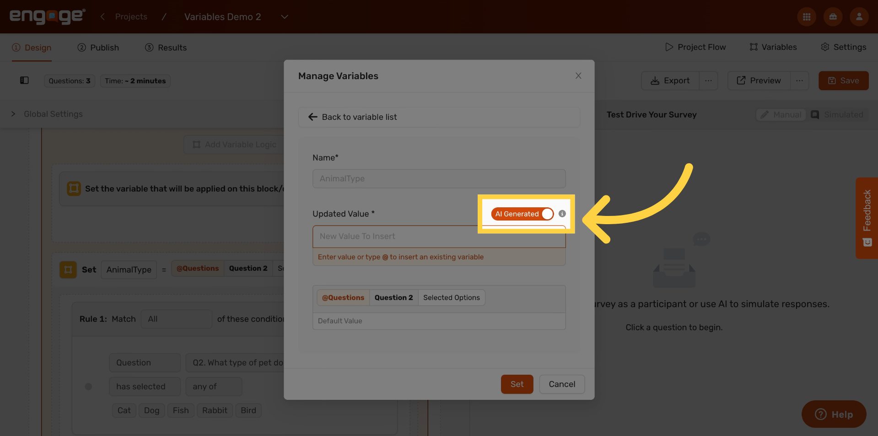Click the @Questions tag in the Set row
The height and width of the screenshot is (436, 878).
tap(198, 269)
